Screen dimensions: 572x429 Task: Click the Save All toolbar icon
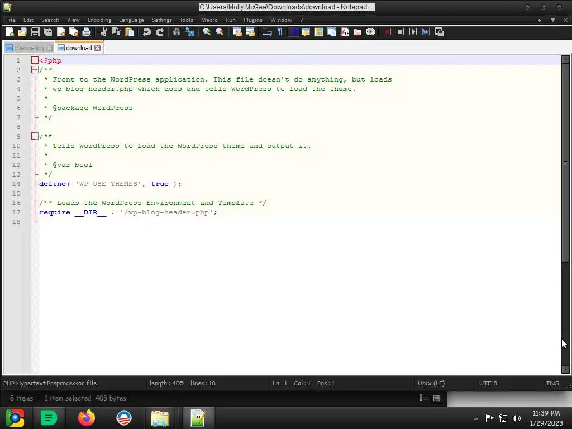point(48,32)
